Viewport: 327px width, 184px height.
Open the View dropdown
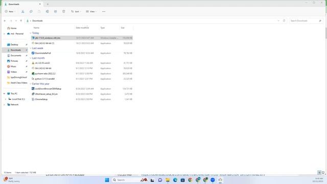(x=91, y=11)
